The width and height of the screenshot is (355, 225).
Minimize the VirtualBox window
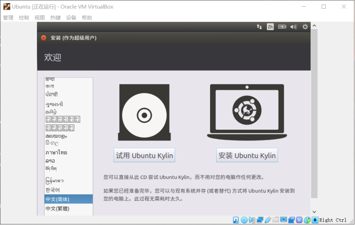tap(304, 7)
